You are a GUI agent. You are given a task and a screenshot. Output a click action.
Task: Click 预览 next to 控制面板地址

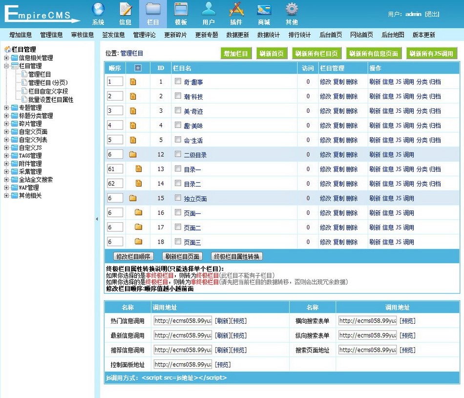223,365
